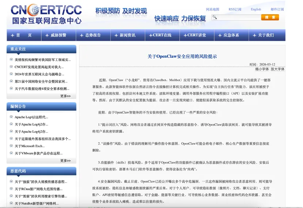This screenshot has height=208, width=303.
Task: Click bullet icon beside 关于近期境外黑客组织 item
Action: coord(11,138)
